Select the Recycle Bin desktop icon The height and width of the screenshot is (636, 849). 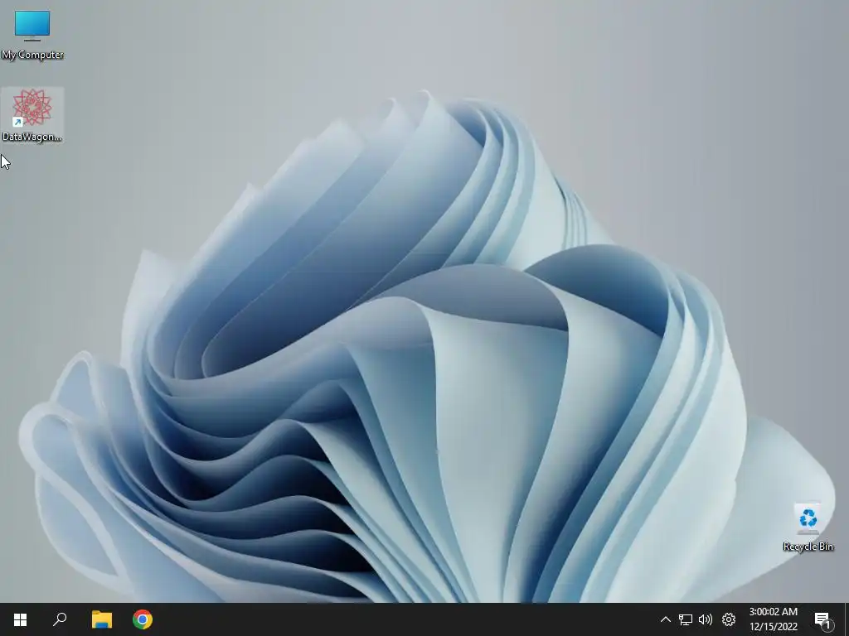[x=808, y=528]
